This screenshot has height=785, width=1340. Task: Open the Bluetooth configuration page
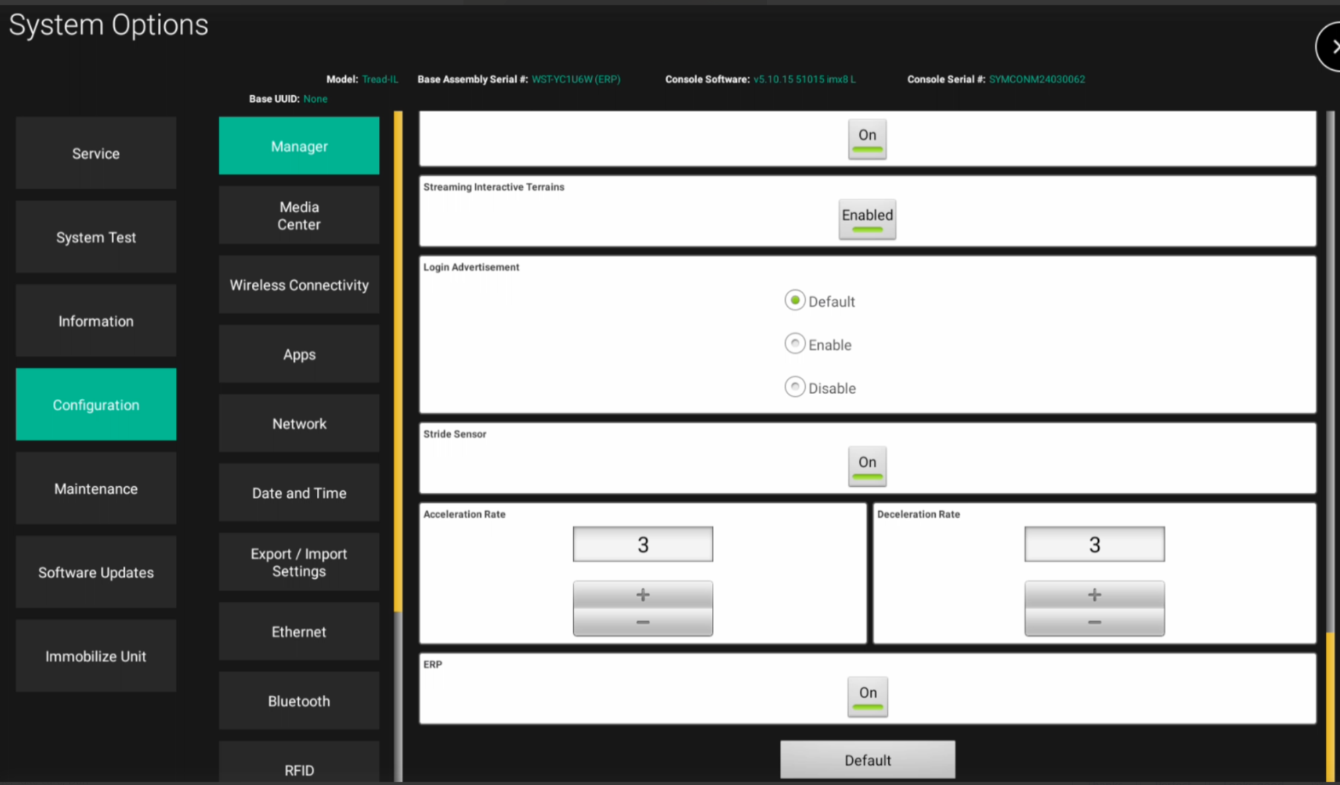(298, 700)
